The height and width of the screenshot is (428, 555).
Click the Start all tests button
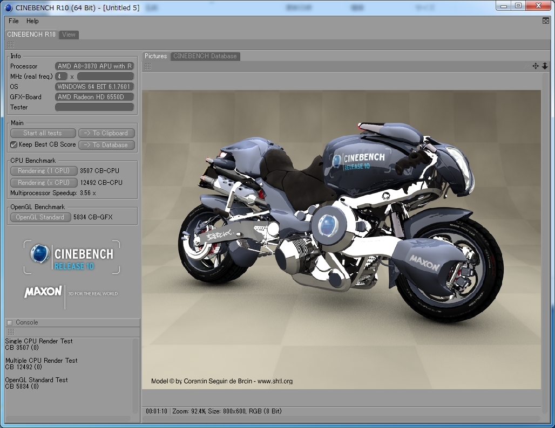[x=43, y=133]
